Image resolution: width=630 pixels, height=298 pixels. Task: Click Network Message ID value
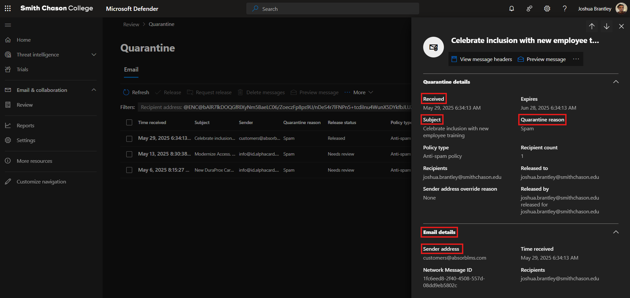pos(454,282)
